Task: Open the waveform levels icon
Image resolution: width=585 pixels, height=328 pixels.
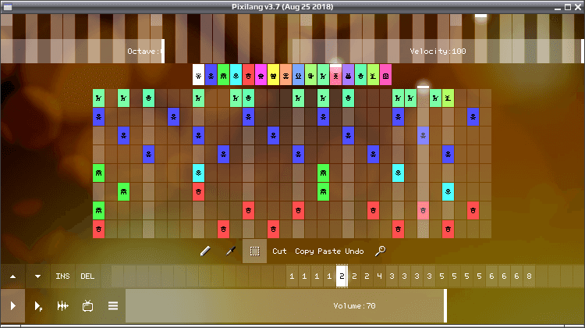Action: (x=62, y=306)
